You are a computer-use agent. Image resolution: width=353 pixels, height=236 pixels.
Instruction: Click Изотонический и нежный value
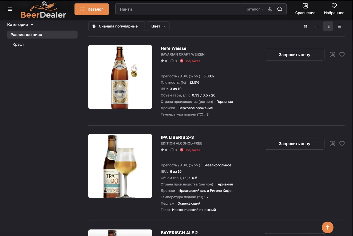pos(194,210)
